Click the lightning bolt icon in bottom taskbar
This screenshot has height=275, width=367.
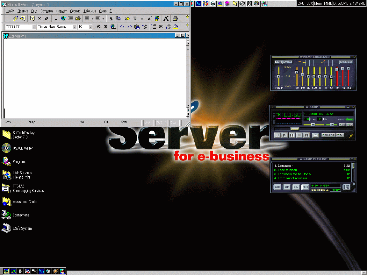pyautogui.click(x=55, y=271)
